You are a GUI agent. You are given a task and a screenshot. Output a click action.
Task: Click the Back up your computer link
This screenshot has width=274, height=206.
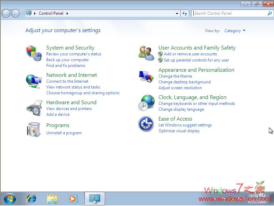pyautogui.click(x=67, y=60)
